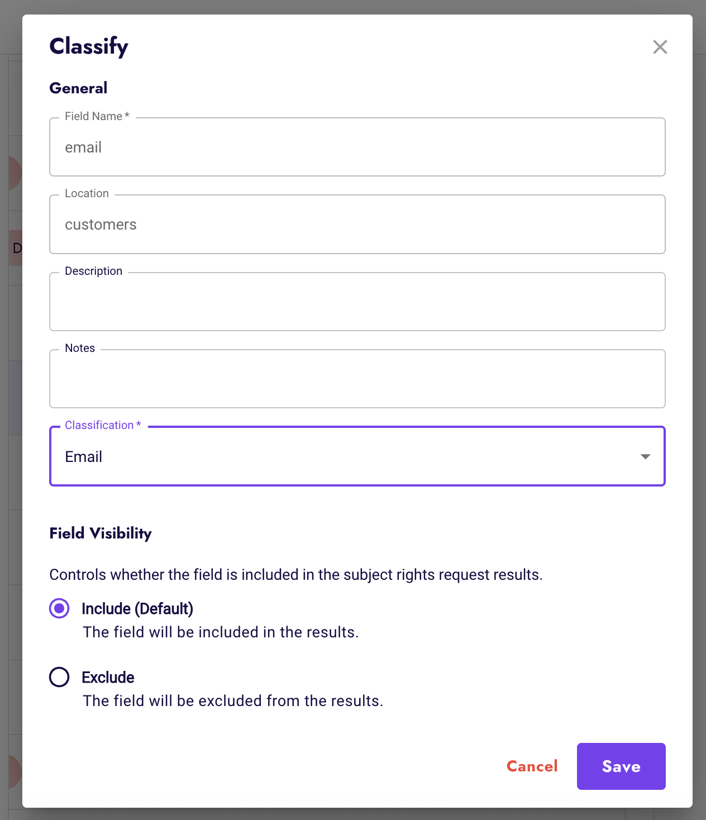The width and height of the screenshot is (706, 820).
Task: Select the Include (Default) radio button
Action: 59,608
